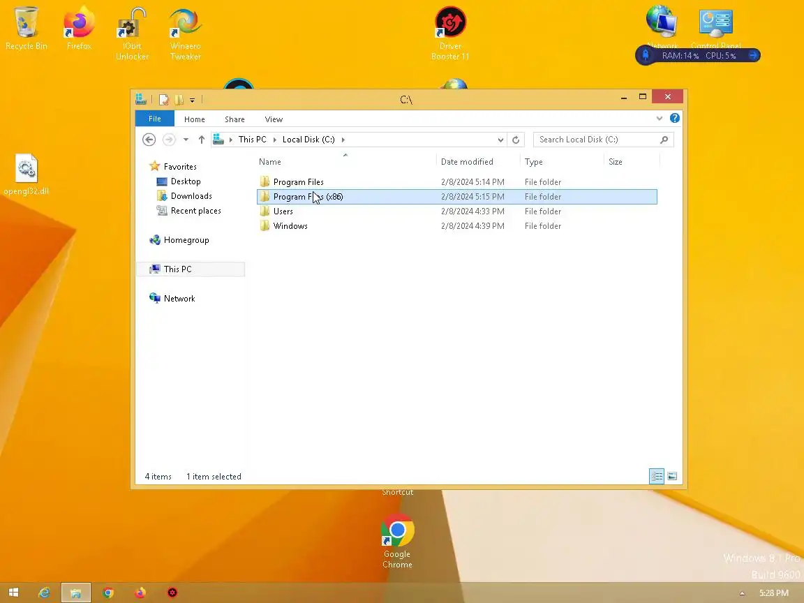
Task: Open Downloads in navigation pane
Action: pos(191,196)
